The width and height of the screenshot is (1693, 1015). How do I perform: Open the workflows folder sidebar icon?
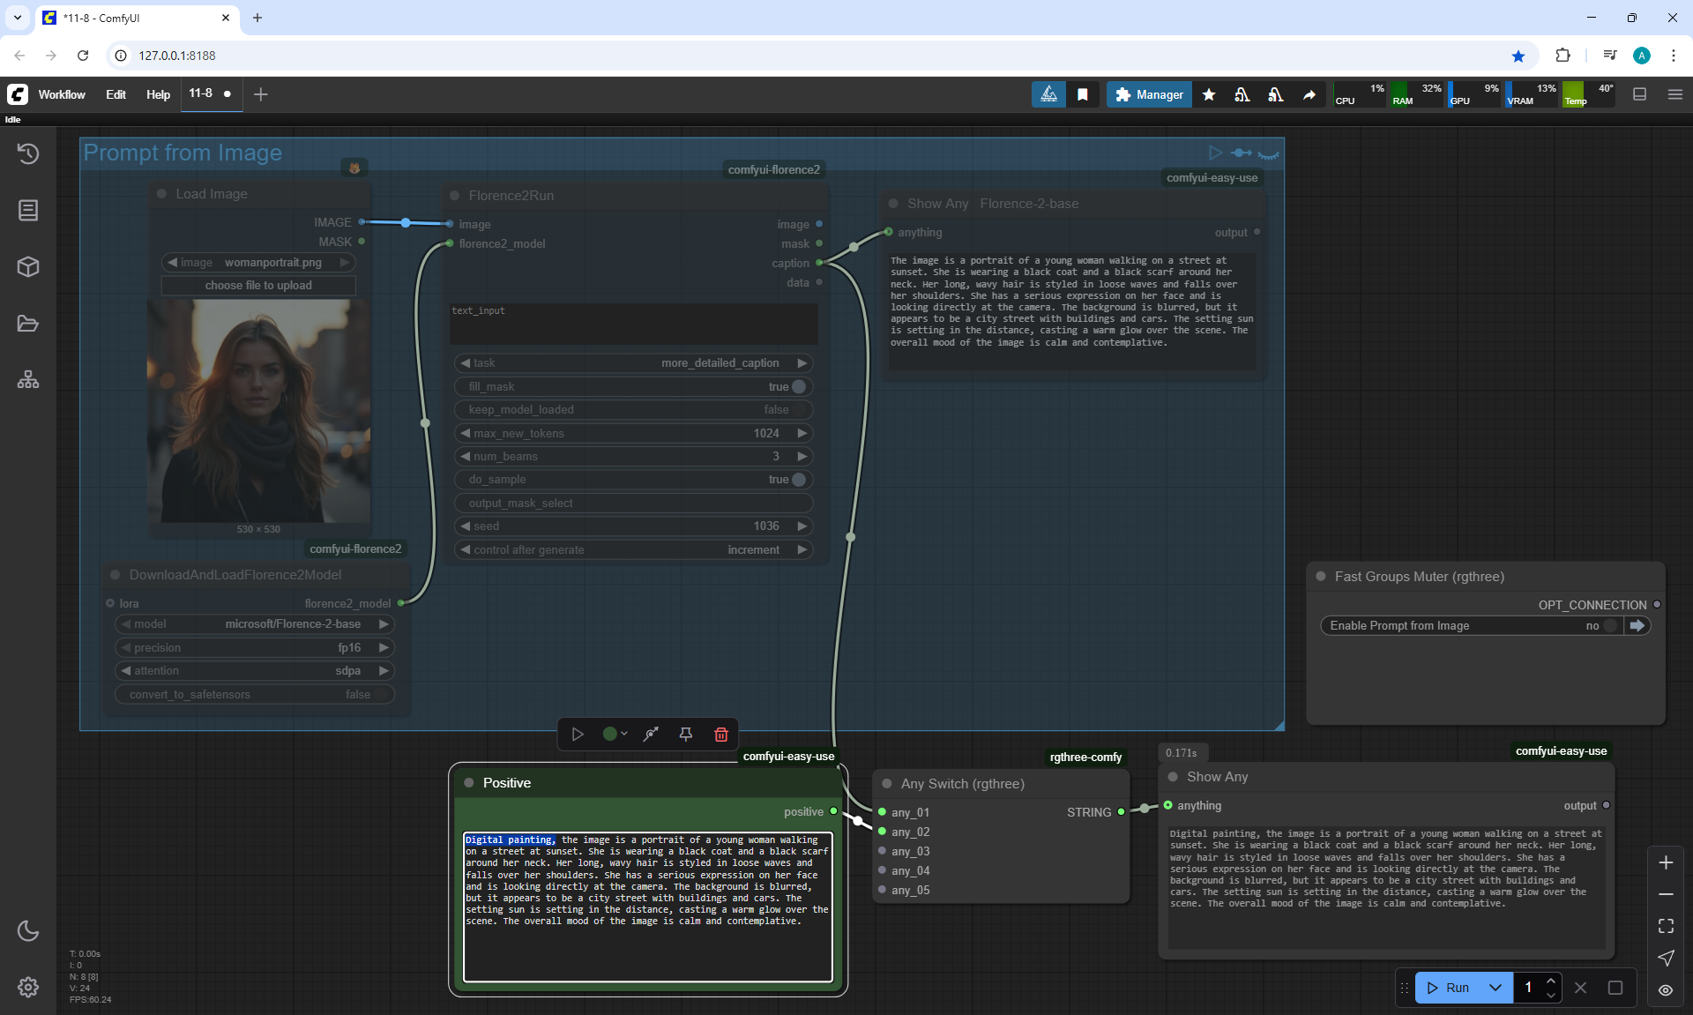(28, 324)
